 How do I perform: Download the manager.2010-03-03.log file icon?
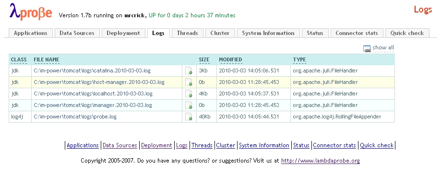[x=189, y=105]
